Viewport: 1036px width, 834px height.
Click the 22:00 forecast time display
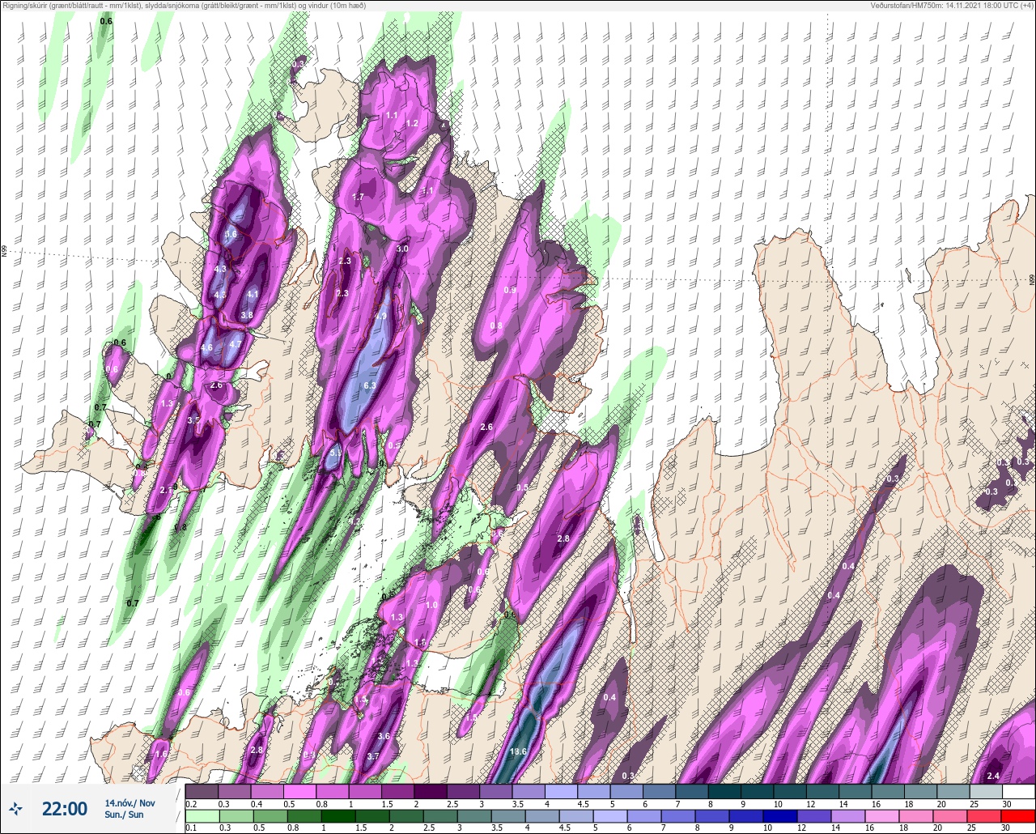pyautogui.click(x=65, y=808)
